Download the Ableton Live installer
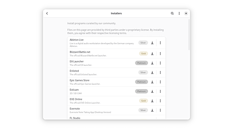This screenshot has height=131, width=233. tap(152, 43)
